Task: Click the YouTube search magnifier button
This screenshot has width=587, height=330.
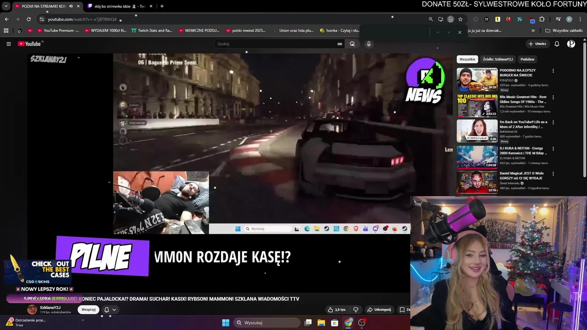Action: pos(352,44)
